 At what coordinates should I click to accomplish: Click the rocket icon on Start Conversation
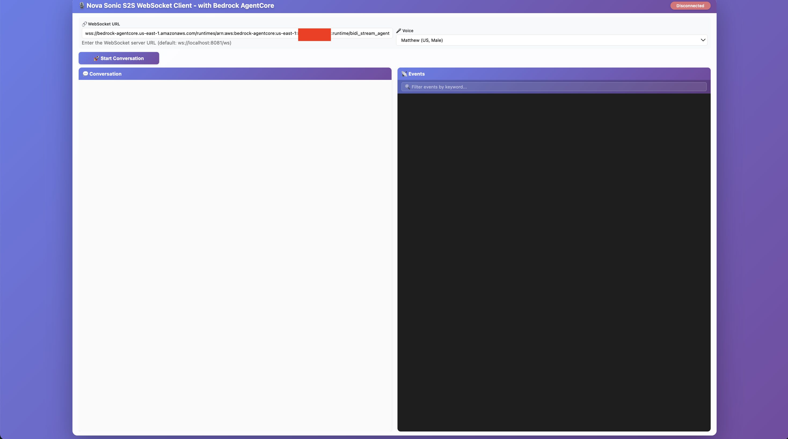click(96, 58)
